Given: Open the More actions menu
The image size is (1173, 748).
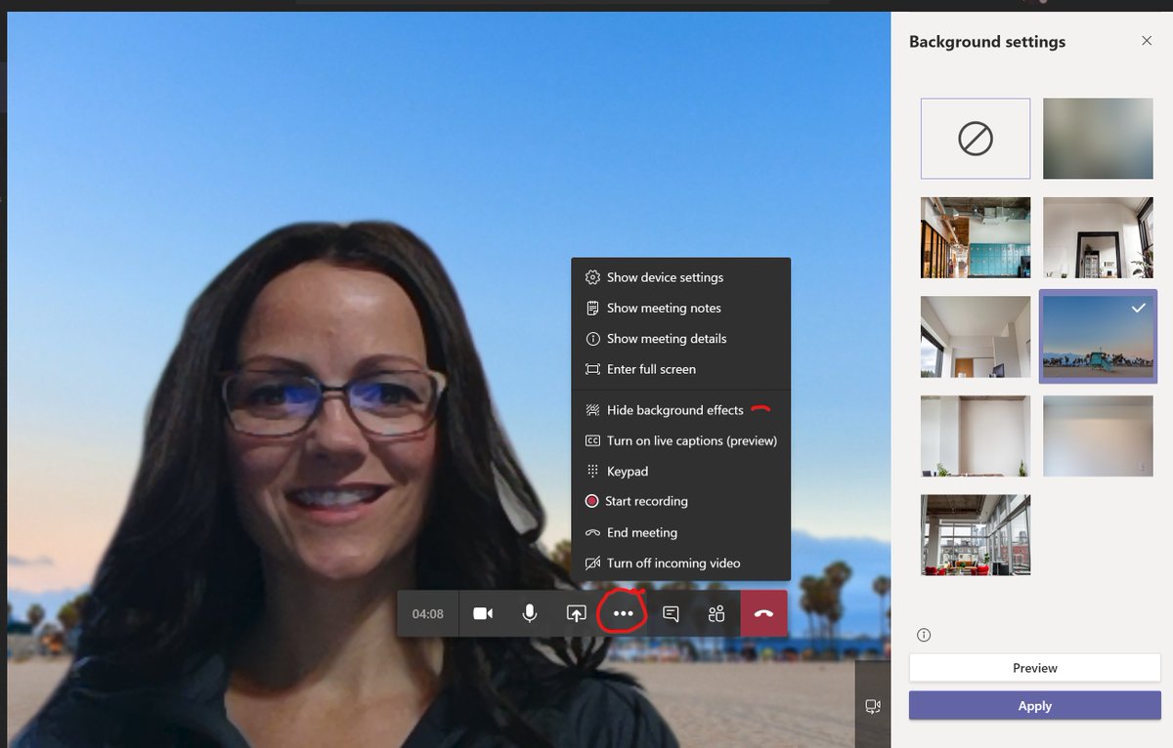Looking at the screenshot, I should point(623,613).
